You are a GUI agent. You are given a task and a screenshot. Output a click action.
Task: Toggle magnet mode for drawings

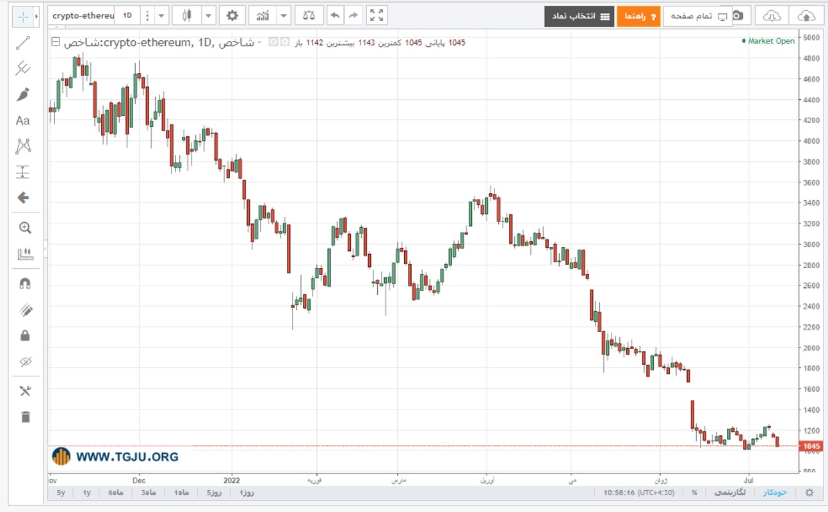click(x=25, y=284)
